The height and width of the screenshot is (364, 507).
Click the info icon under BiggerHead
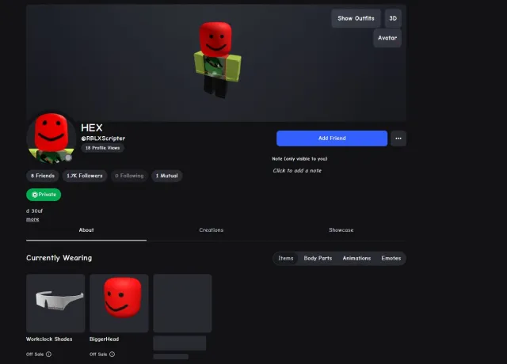click(x=112, y=355)
